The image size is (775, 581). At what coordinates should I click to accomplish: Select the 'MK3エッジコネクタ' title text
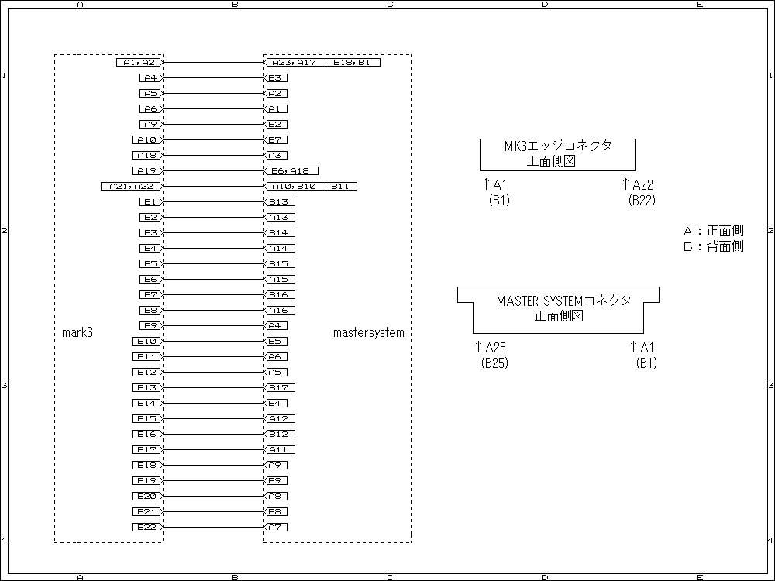coord(558,146)
